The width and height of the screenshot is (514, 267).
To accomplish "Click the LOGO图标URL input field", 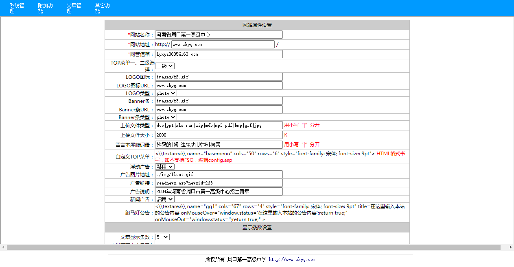I will (219, 86).
